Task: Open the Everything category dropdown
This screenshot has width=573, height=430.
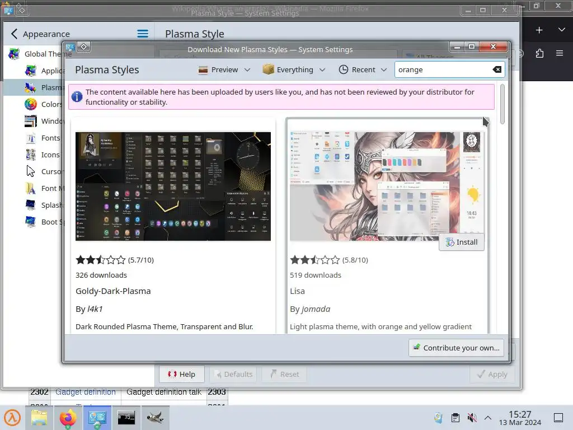Action: (294, 69)
